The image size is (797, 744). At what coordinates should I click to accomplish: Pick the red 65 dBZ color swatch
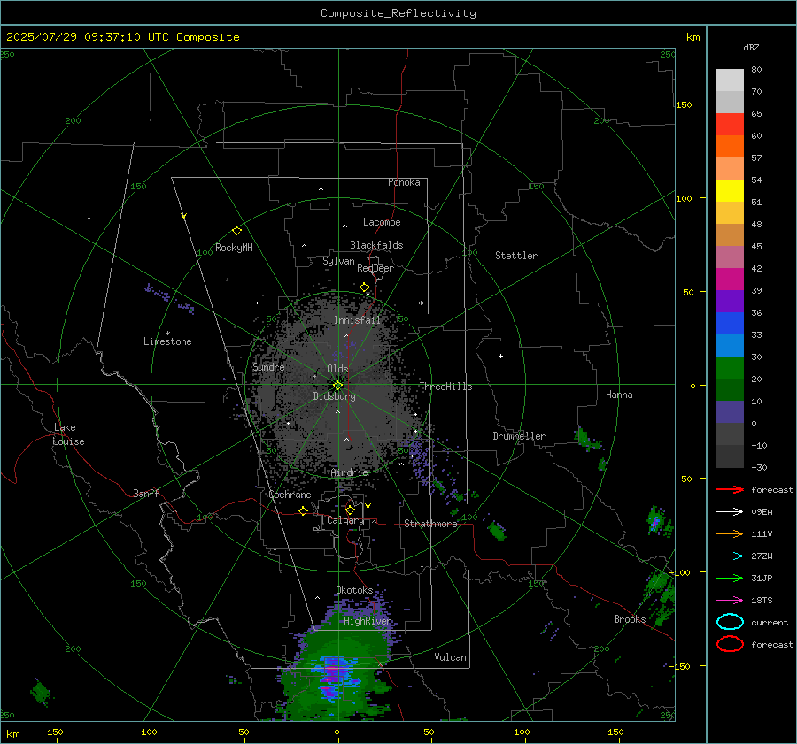pyautogui.click(x=730, y=124)
